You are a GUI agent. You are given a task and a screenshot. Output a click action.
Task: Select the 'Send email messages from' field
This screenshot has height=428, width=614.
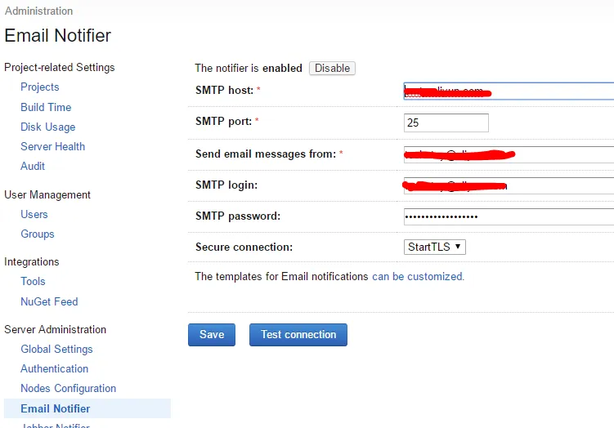509,154
